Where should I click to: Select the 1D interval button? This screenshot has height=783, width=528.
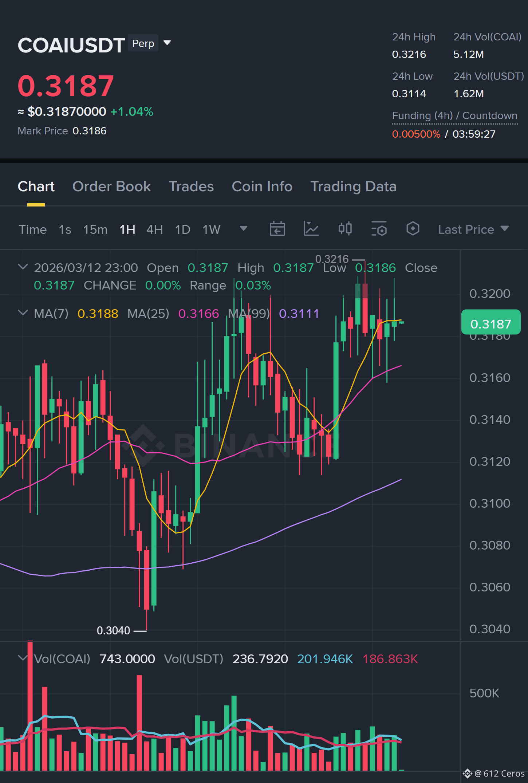pyautogui.click(x=182, y=229)
